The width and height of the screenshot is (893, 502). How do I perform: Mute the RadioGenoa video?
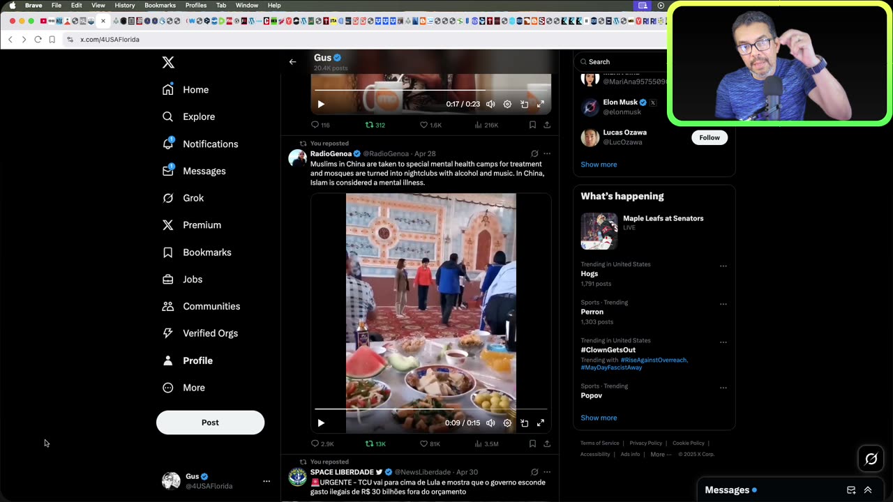click(490, 423)
